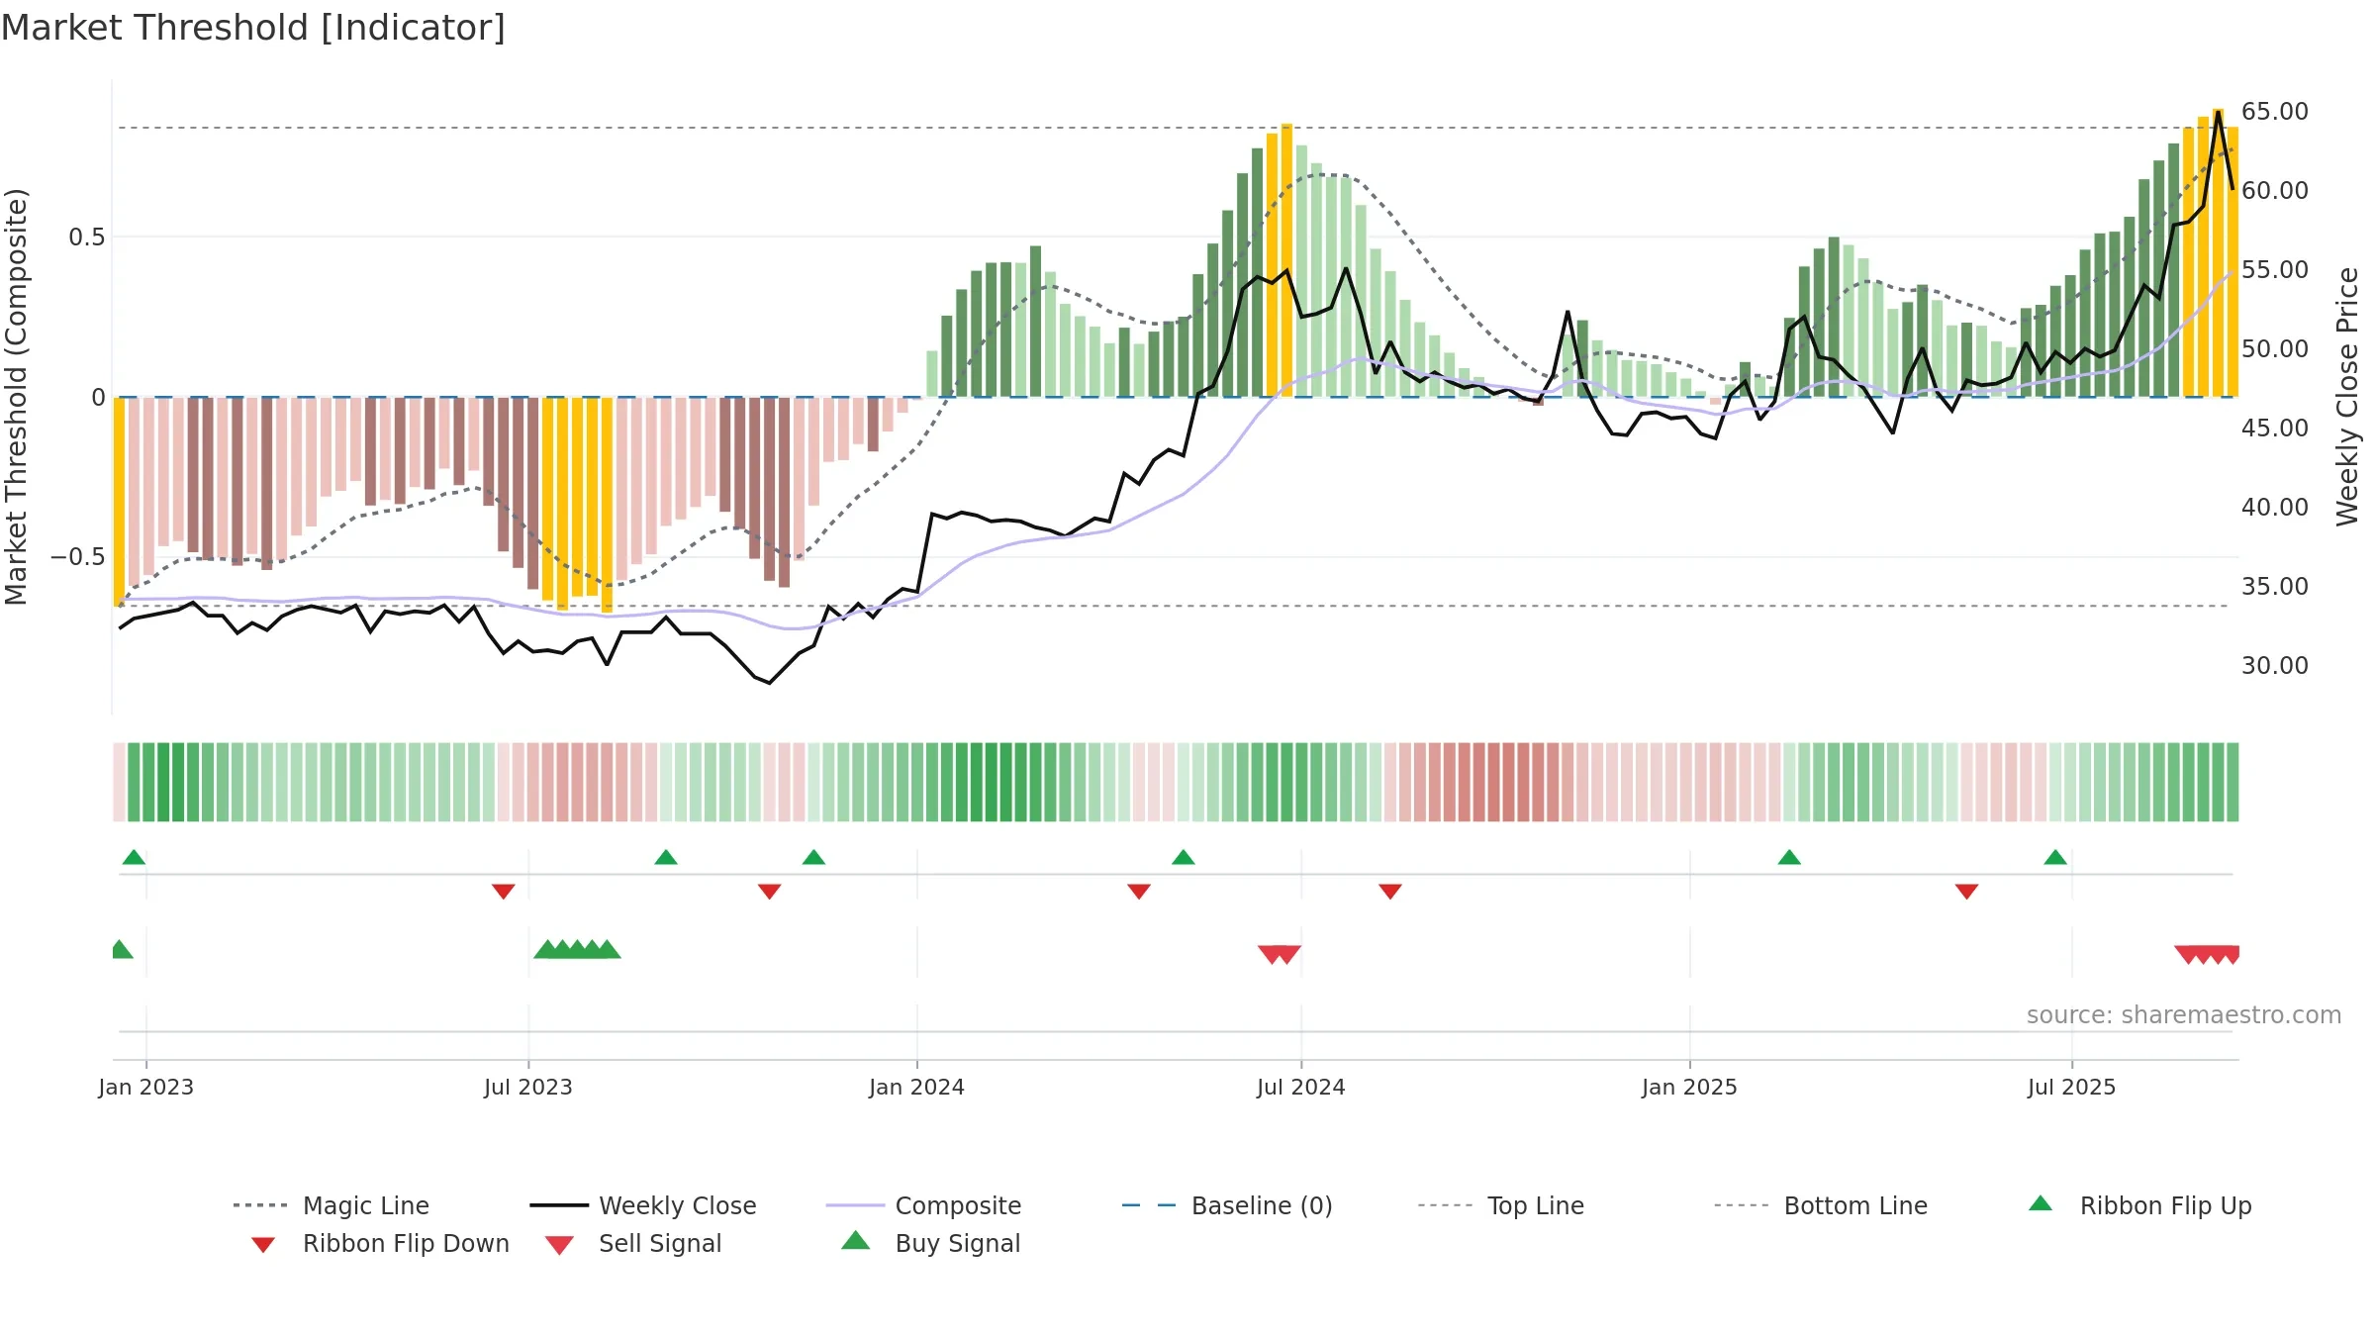Click the Jul 2025 x-axis label

pyautogui.click(x=2071, y=1087)
